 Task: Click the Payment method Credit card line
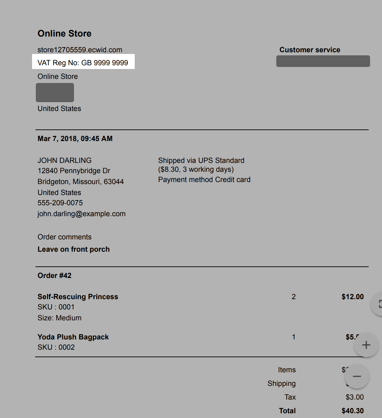tap(204, 180)
